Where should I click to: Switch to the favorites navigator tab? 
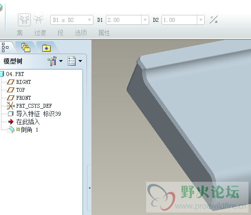[46, 48]
